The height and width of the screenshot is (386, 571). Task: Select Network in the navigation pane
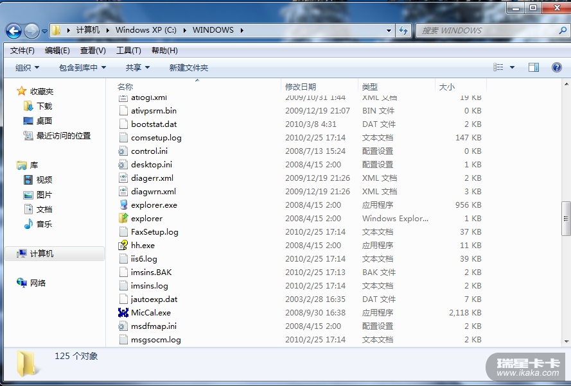pyautogui.click(x=31, y=283)
